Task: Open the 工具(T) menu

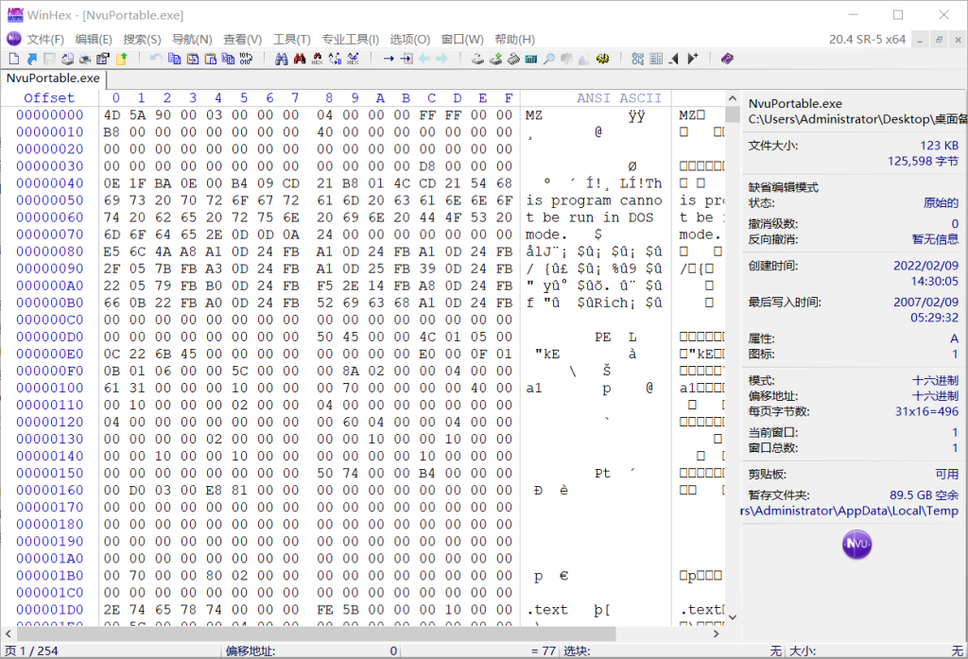Action: [292, 40]
